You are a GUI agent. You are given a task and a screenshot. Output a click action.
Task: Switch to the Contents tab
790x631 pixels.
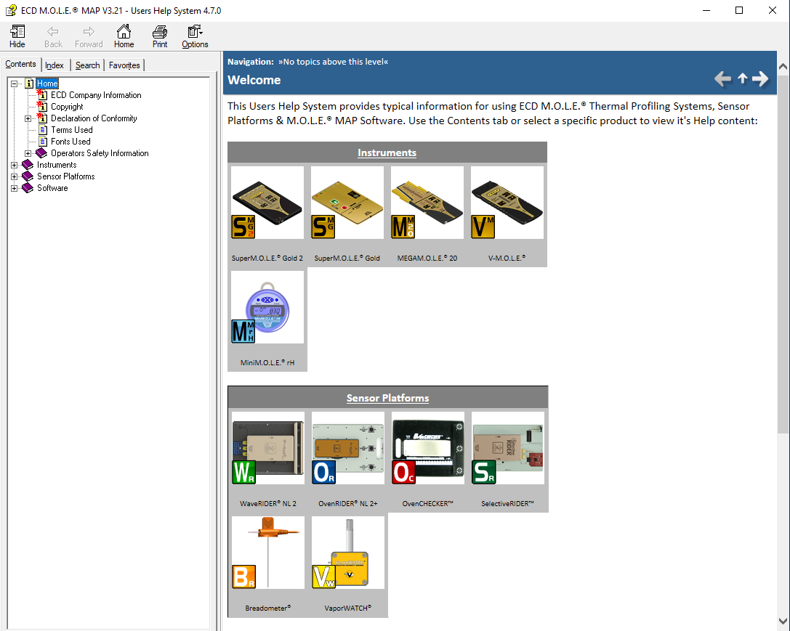point(20,64)
